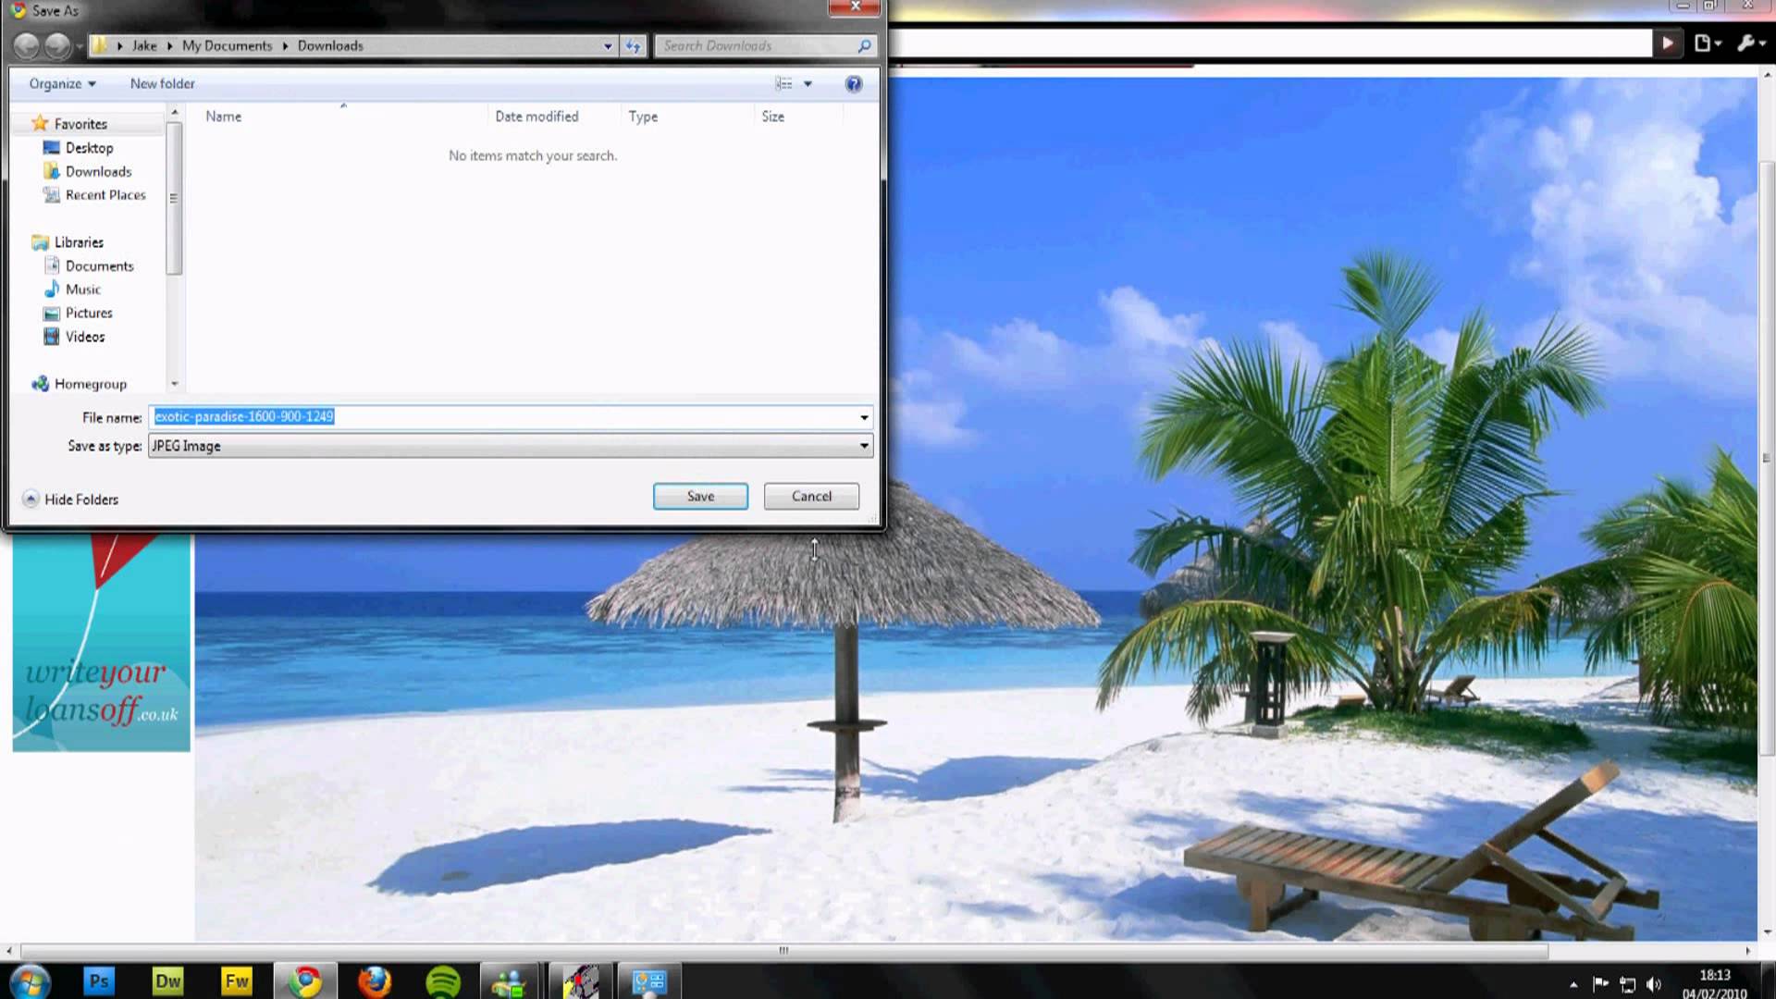Click the Help question mark icon

point(853,84)
